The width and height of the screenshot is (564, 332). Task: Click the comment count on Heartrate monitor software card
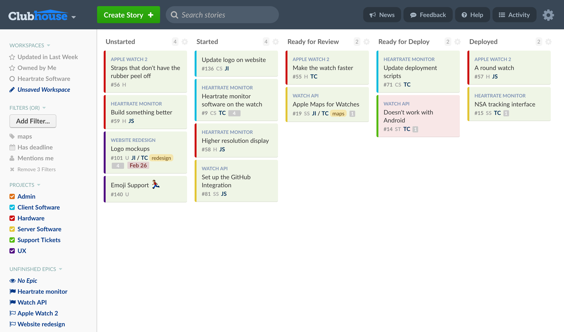click(x=234, y=113)
